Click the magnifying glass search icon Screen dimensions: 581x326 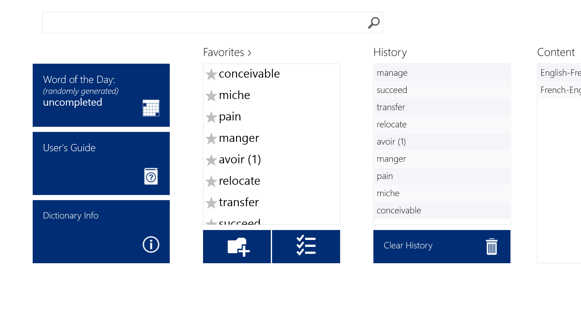[374, 23]
